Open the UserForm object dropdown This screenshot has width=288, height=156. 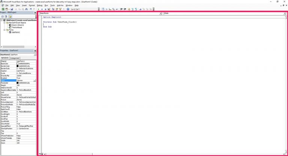click(x=160, y=13)
